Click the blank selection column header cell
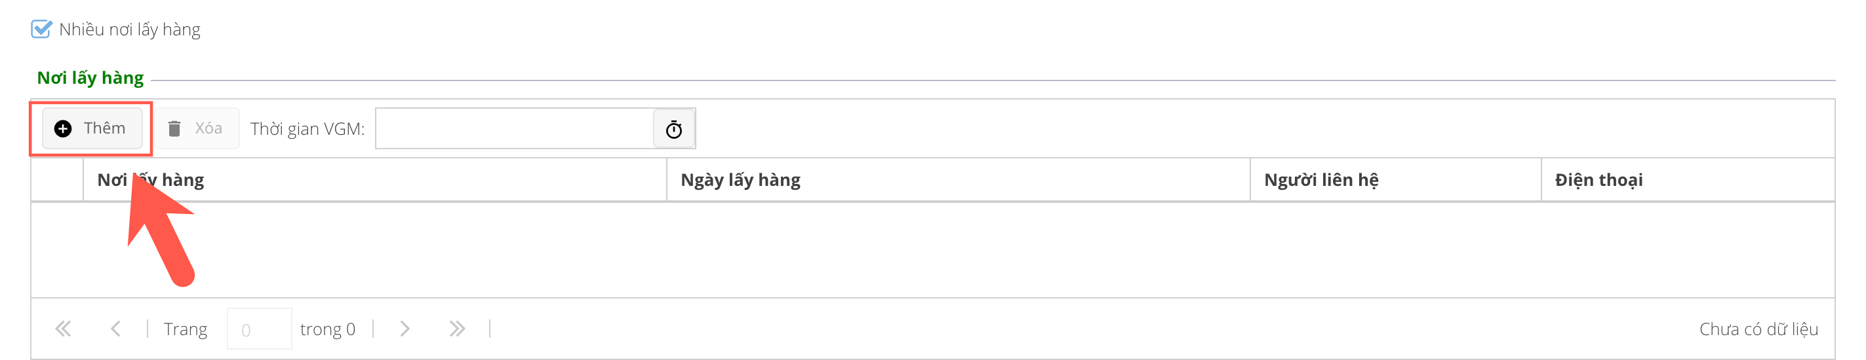The width and height of the screenshot is (1866, 360). [56, 180]
